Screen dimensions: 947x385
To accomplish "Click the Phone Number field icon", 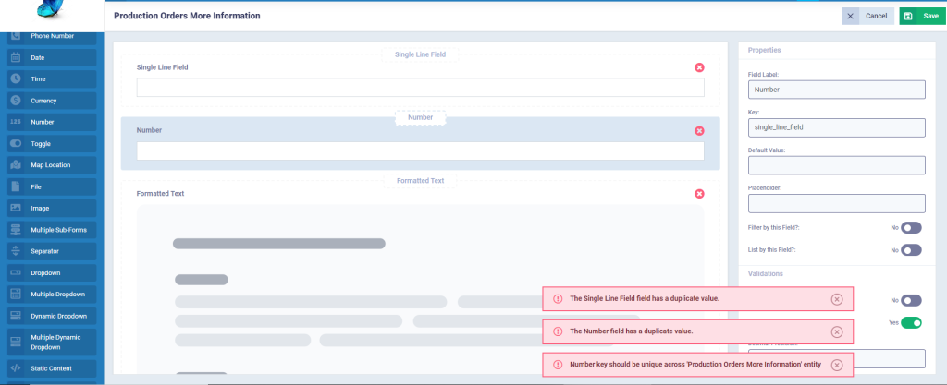I will tap(16, 36).
